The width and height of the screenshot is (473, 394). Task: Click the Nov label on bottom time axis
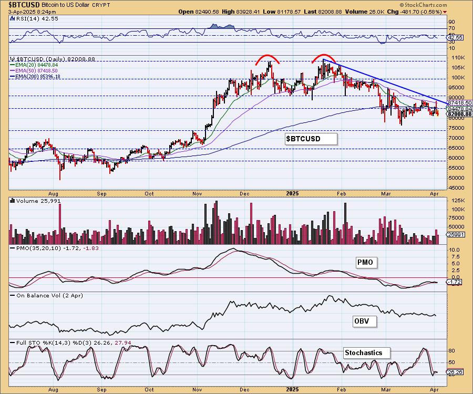tap(197, 389)
